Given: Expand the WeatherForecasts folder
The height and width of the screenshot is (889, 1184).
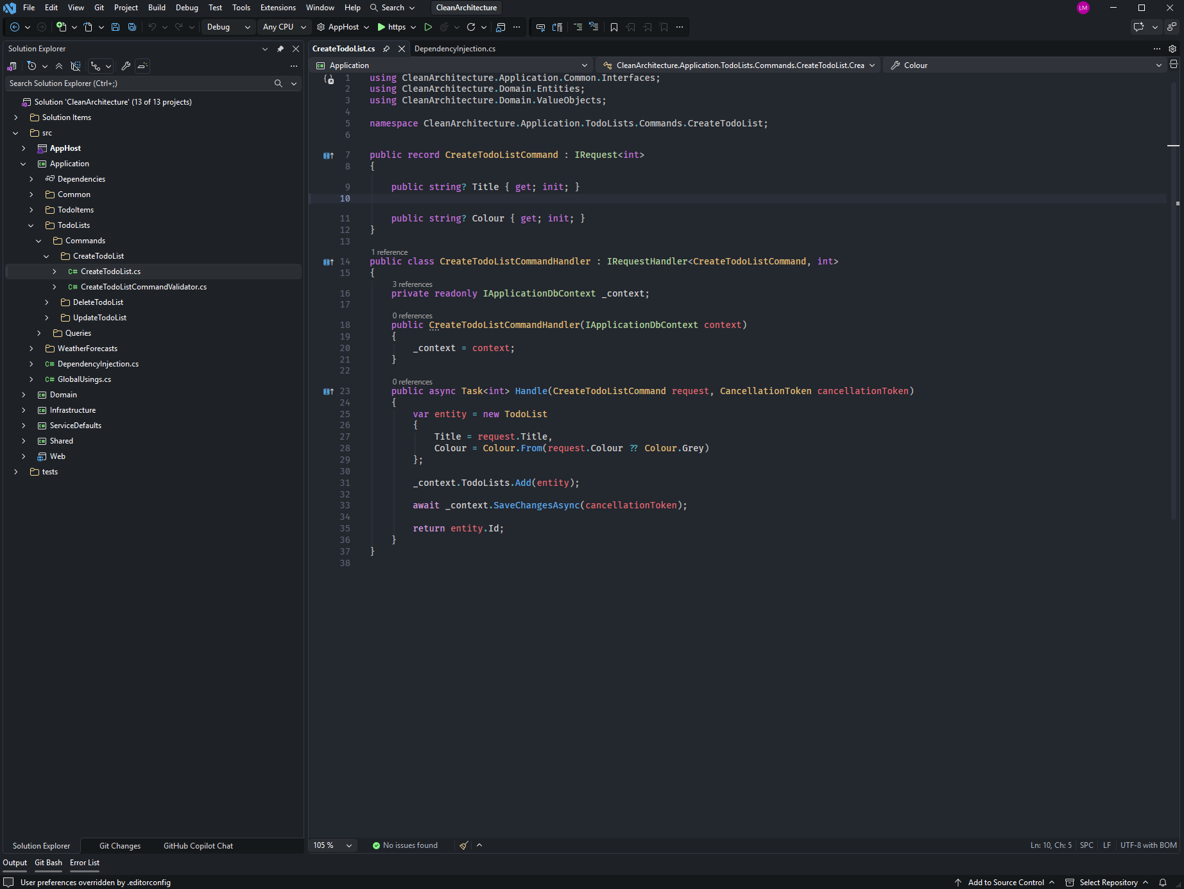Looking at the screenshot, I should [x=31, y=349].
